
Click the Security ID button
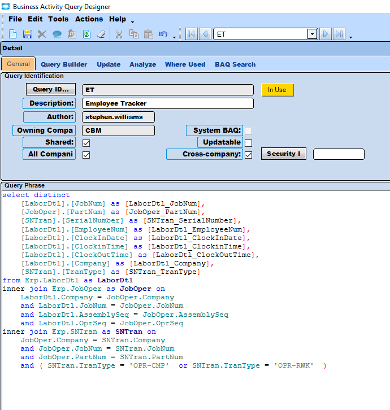point(283,154)
